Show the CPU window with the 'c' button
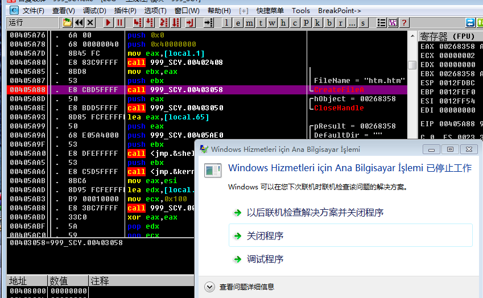The image size is (483, 298). click(295, 23)
